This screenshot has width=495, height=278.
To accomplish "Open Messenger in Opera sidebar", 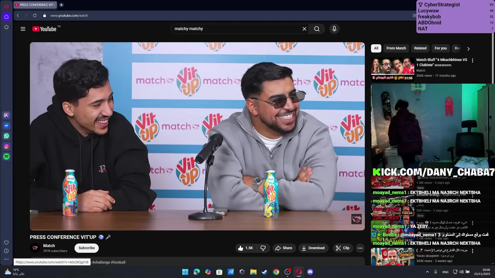I will 6,125.
